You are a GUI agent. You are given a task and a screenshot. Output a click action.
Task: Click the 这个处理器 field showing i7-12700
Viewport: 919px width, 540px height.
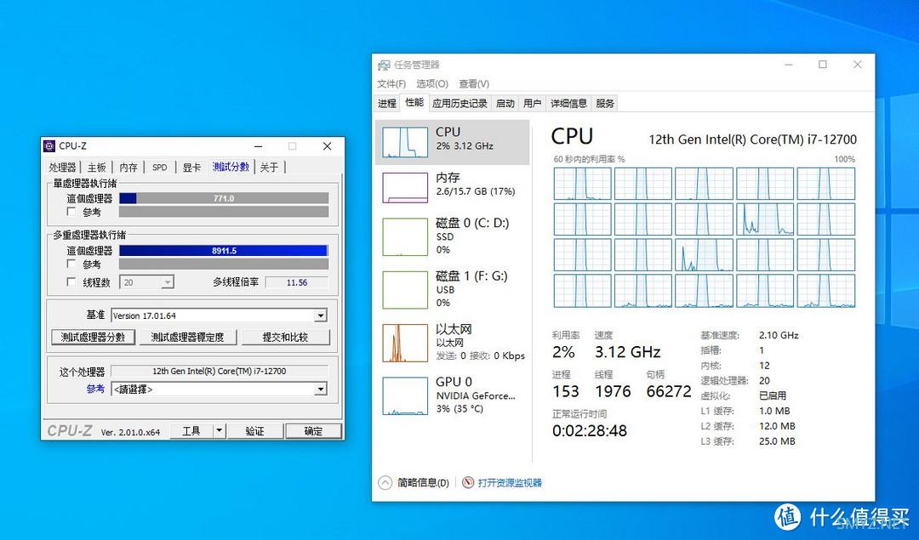click(220, 371)
